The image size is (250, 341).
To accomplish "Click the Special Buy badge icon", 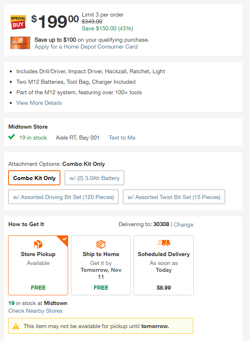I will [18, 22].
